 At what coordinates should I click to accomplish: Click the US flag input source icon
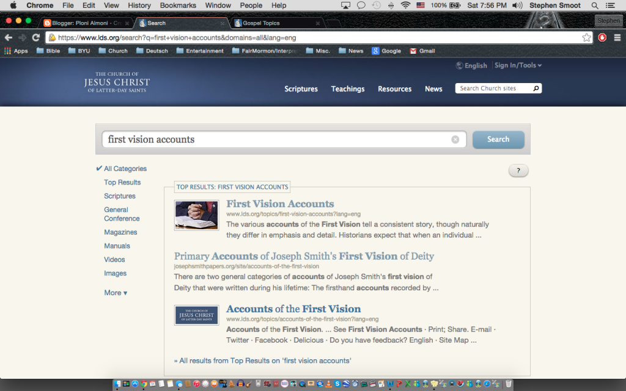point(421,5)
